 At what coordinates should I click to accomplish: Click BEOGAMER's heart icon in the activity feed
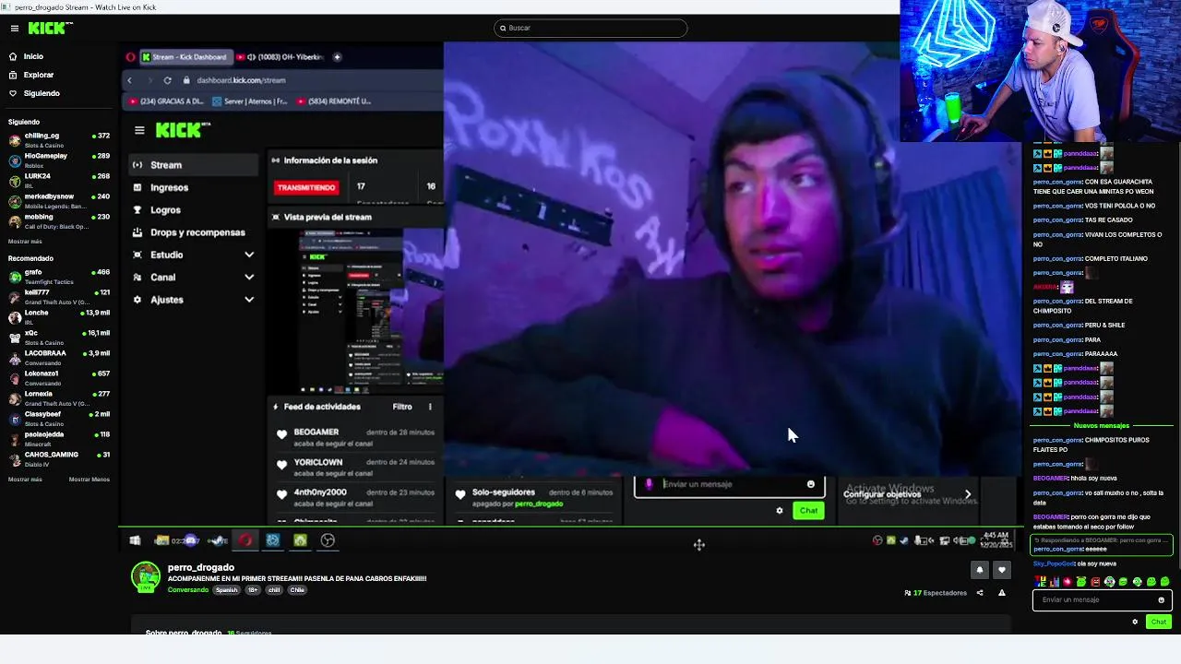(282, 434)
